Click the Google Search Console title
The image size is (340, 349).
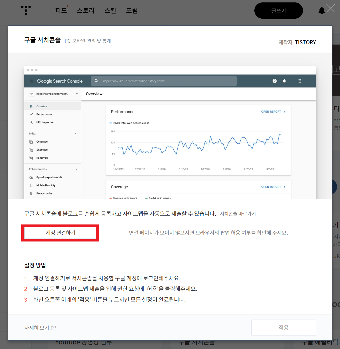60,81
